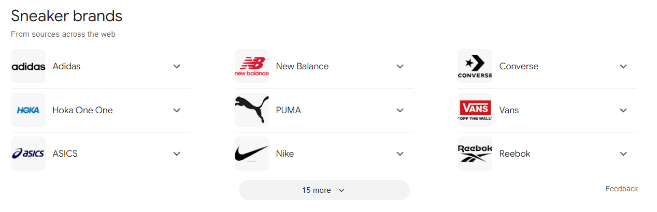Show 15 more sneaker brands
The width and height of the screenshot is (657, 212).
[x=324, y=190]
